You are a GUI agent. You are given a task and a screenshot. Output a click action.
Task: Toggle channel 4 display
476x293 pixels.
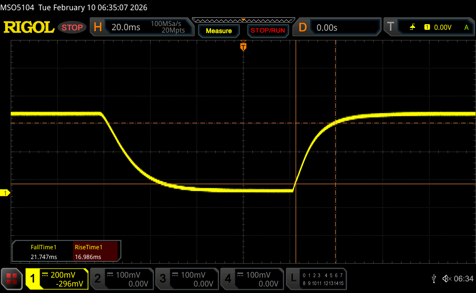[252, 279]
